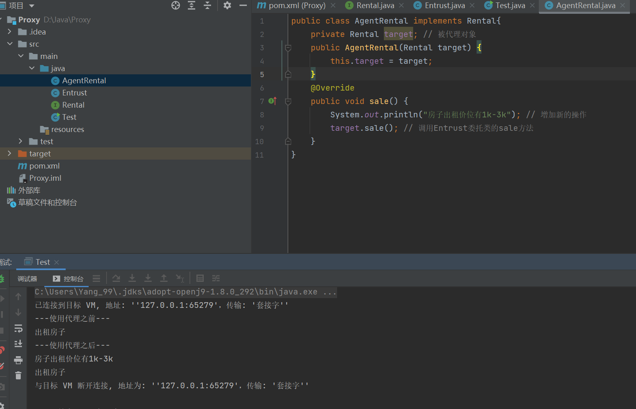Image resolution: width=636 pixels, height=409 pixels.
Task: Toggle soft-wrap in the console
Action: [x=18, y=328]
